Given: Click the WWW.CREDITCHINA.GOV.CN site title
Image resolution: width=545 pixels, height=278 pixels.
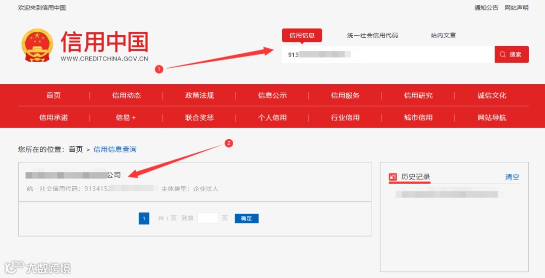Looking at the screenshot, I should [x=104, y=59].
